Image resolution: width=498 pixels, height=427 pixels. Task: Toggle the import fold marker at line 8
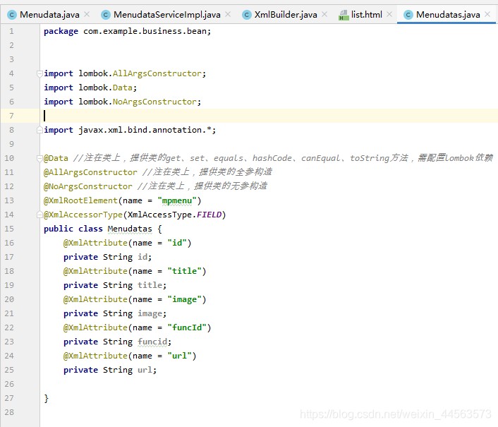[40, 130]
